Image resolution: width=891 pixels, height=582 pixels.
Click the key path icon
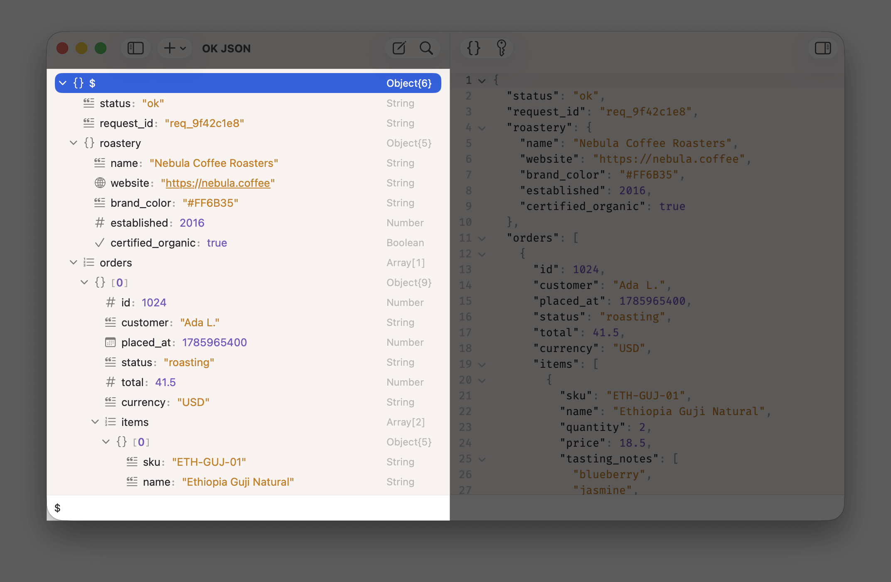pyautogui.click(x=502, y=48)
